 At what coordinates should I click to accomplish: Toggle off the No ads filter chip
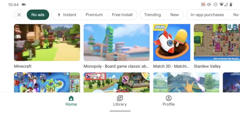point(38,15)
